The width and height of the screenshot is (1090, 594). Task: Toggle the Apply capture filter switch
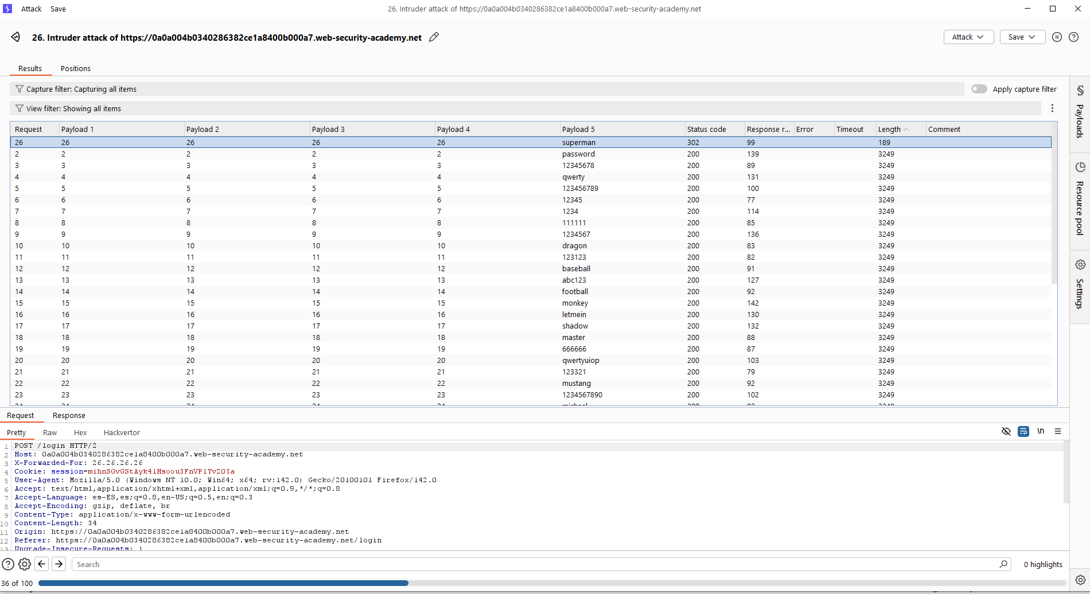(979, 89)
